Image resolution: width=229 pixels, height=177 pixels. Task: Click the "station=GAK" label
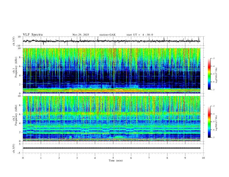[107, 35]
